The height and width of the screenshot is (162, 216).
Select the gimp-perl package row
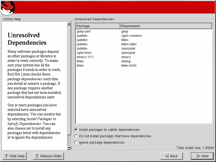144,31
